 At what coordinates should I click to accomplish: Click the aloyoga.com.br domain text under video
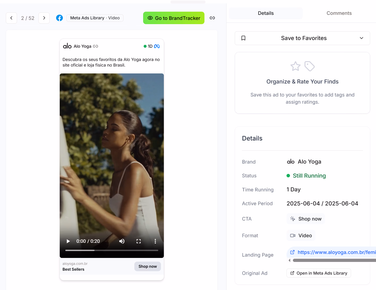tap(75, 264)
